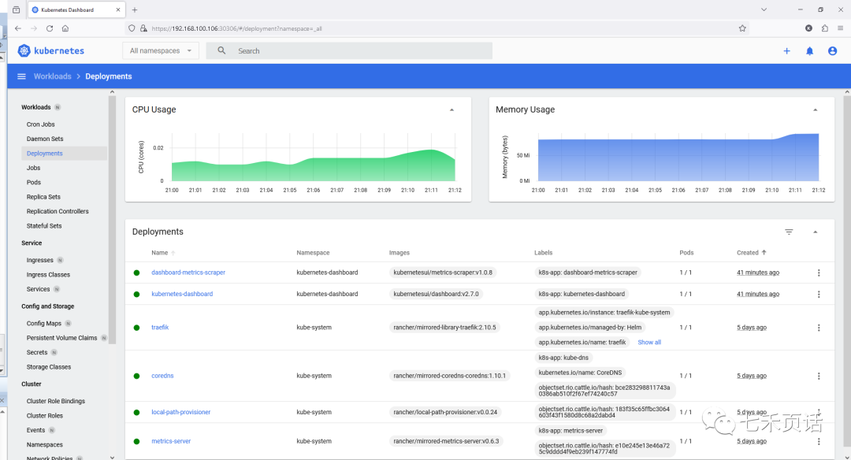Viewport: 851px width, 460px height.
Task: Go back in the browser
Action: click(18, 28)
